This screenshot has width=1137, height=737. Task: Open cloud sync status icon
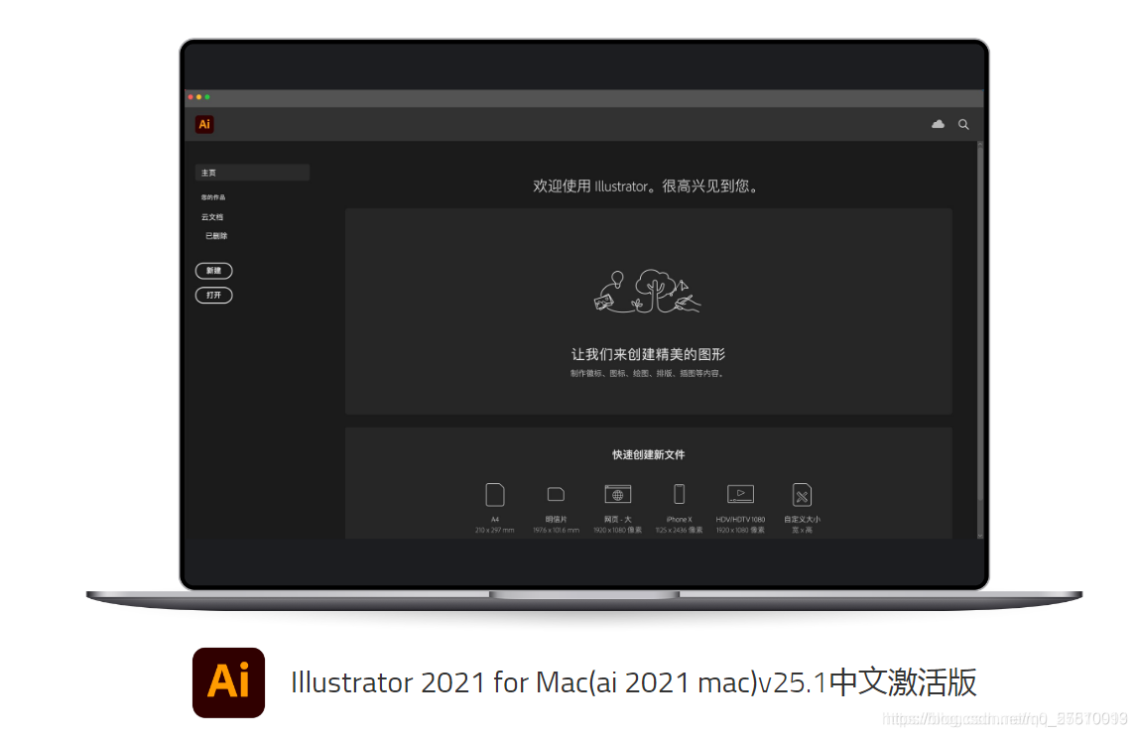[938, 124]
